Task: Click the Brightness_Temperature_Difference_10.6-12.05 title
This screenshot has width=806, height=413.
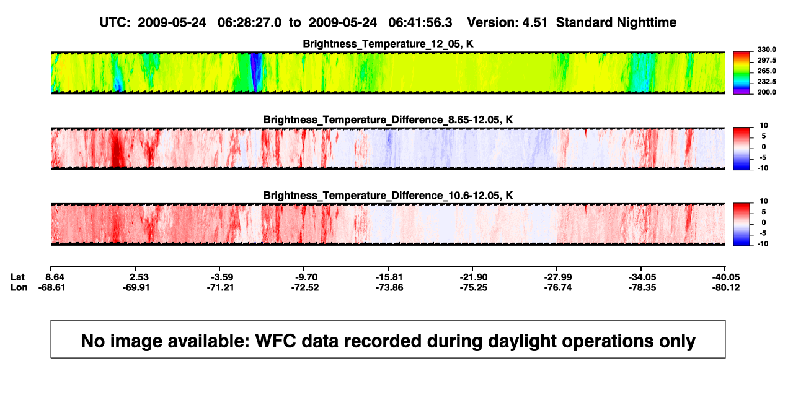Action: click(x=387, y=195)
